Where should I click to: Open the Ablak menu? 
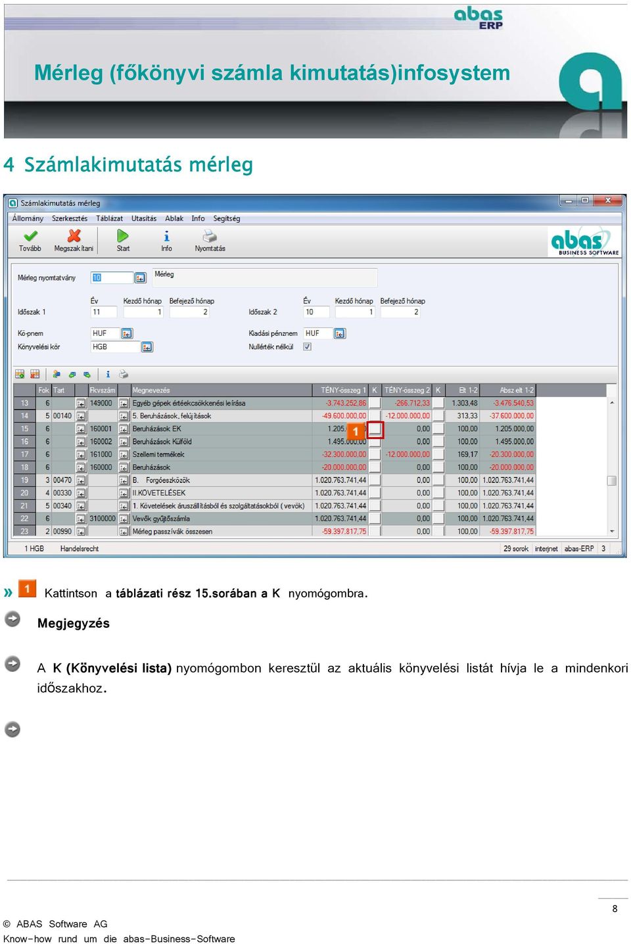tap(174, 218)
